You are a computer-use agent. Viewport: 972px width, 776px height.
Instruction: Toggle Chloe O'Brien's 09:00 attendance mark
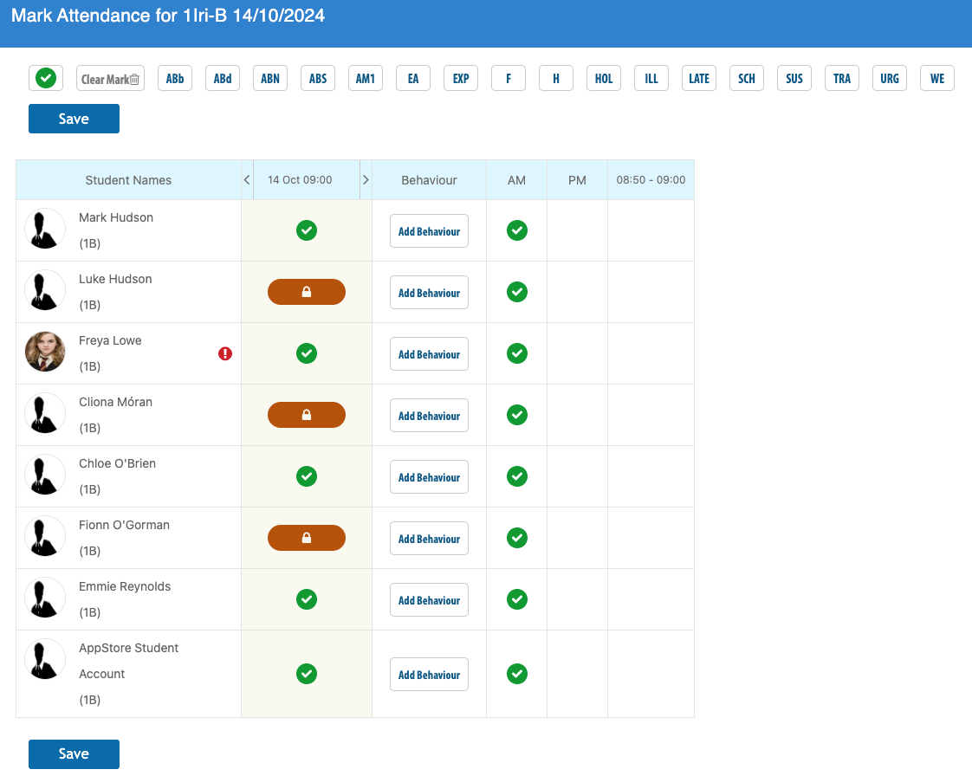[306, 476]
